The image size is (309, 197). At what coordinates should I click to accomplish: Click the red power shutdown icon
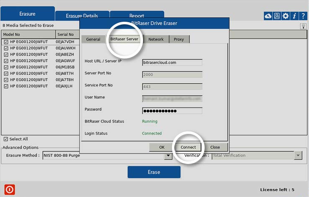pos(10,189)
